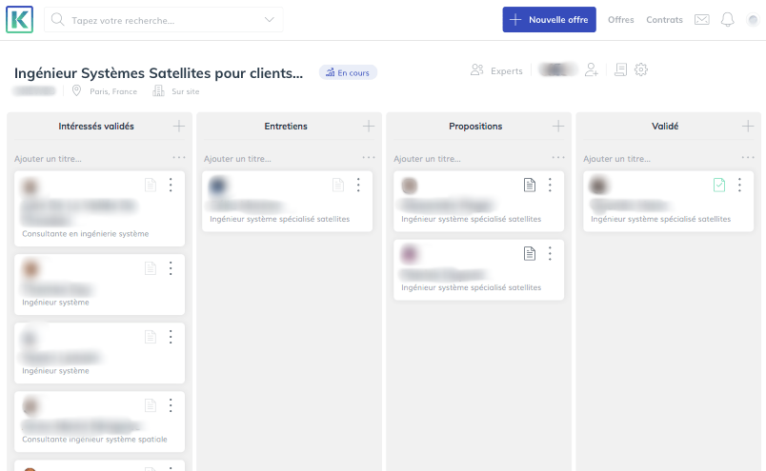
Task: Click the offer title 'Ingénieur Systèmes Satellites pour clients...'
Action: click(x=159, y=73)
